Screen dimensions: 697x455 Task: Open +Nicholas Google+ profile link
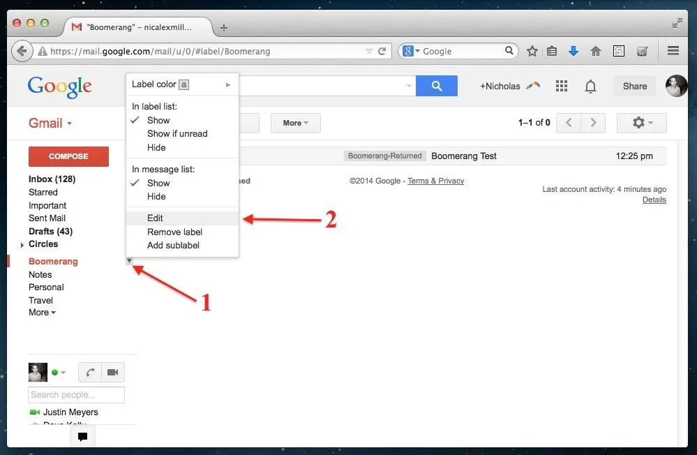click(x=500, y=86)
